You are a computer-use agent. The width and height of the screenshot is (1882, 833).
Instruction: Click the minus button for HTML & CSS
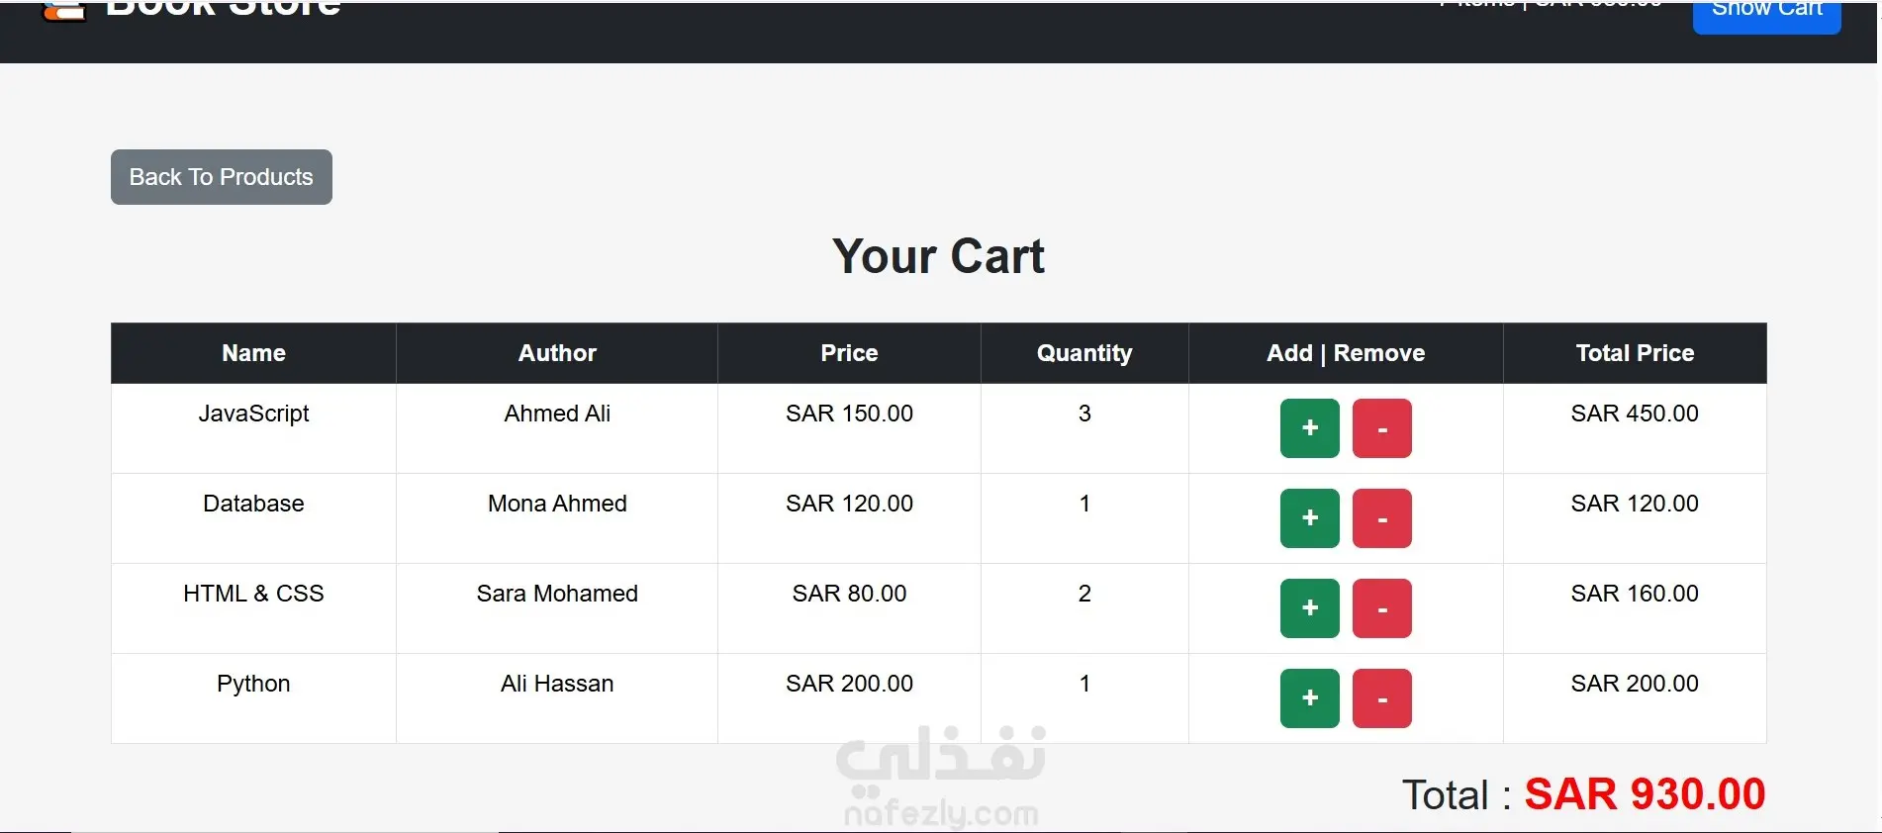[x=1381, y=608]
